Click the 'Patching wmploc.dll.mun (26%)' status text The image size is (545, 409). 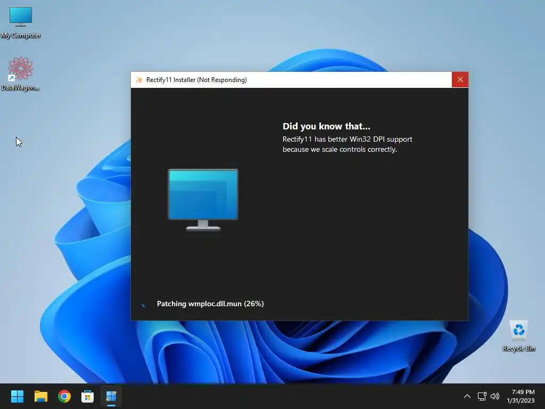(210, 304)
